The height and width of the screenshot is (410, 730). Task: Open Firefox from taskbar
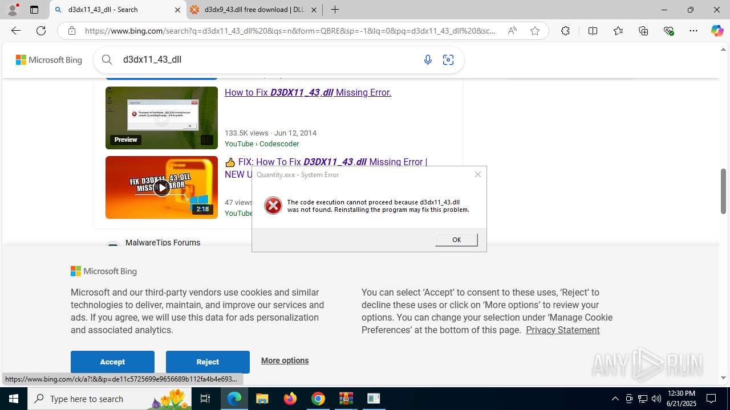290,399
